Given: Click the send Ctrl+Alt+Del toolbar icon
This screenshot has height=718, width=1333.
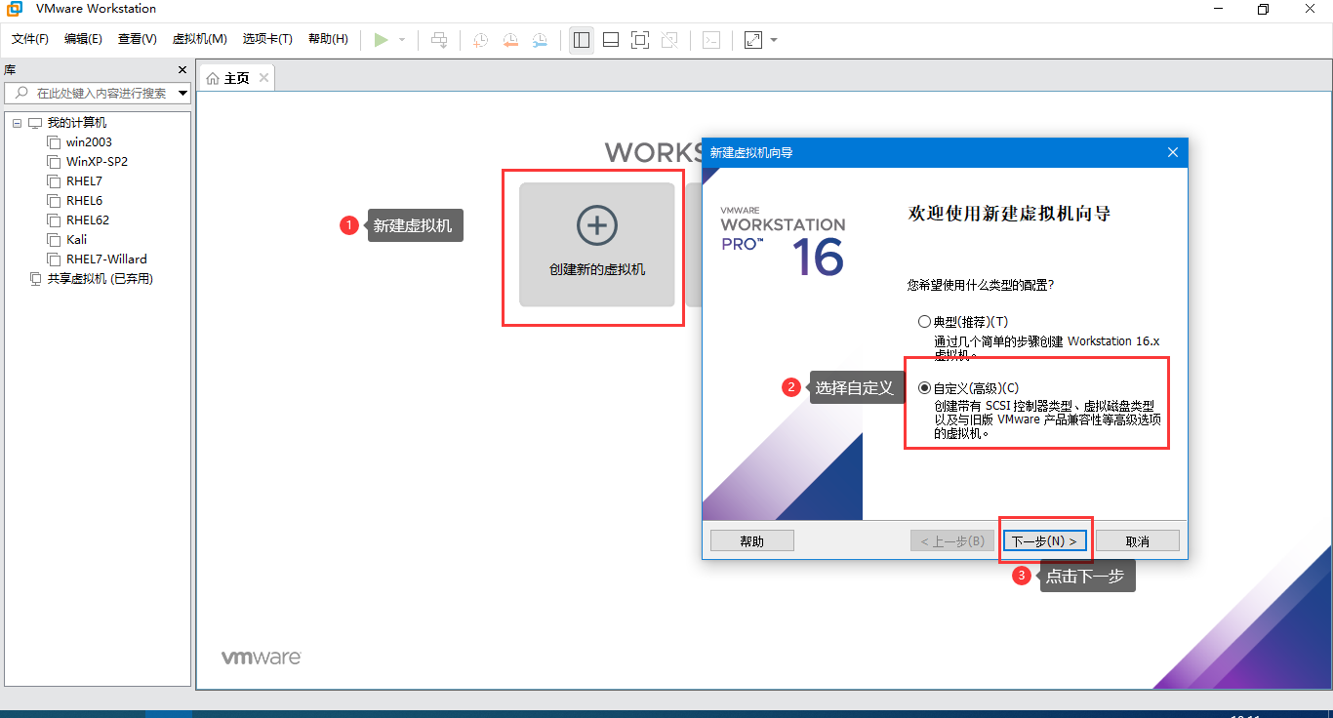Looking at the screenshot, I should pos(440,40).
